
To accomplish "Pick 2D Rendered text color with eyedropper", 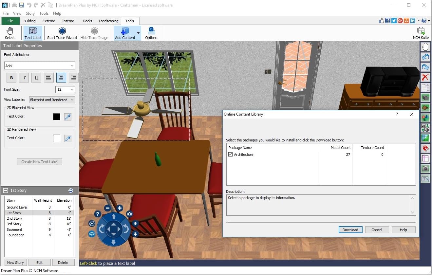I will [x=68, y=138].
